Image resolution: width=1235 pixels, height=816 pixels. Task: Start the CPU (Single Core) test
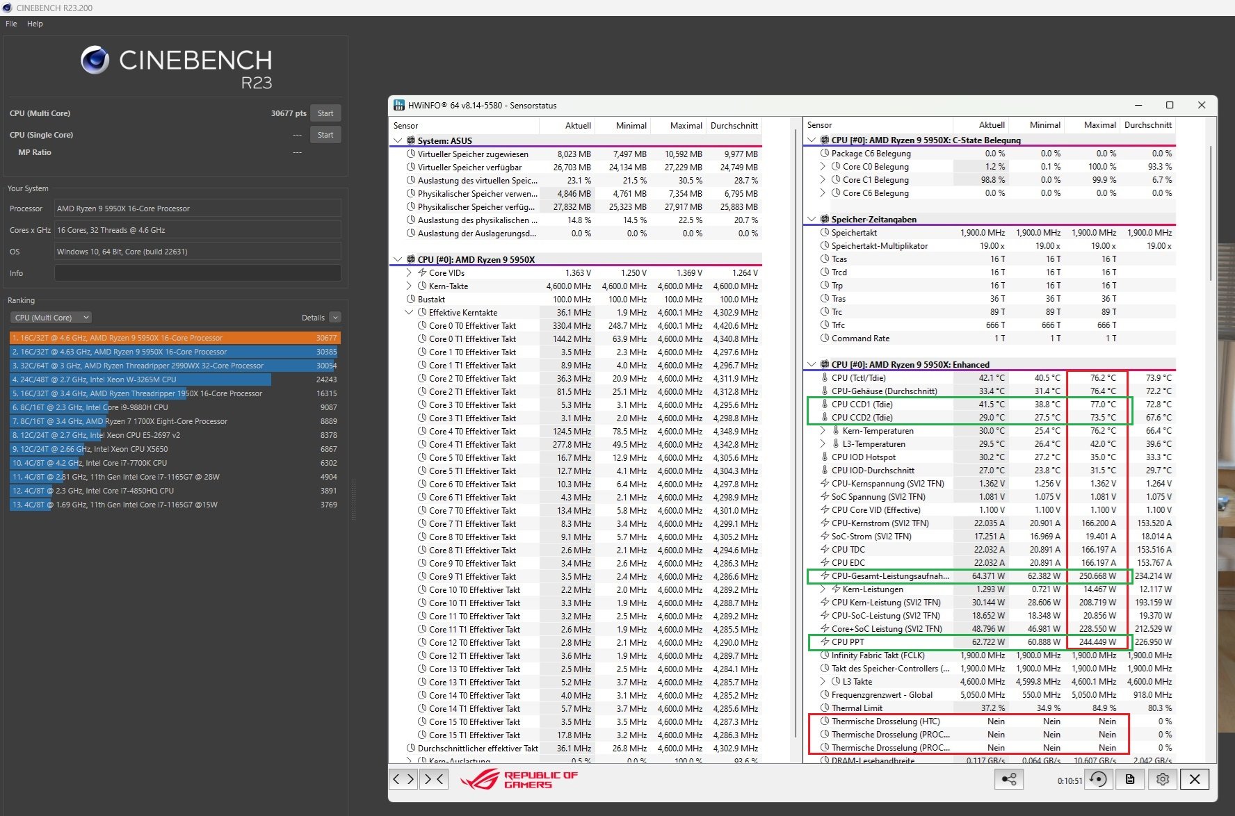pos(325,135)
